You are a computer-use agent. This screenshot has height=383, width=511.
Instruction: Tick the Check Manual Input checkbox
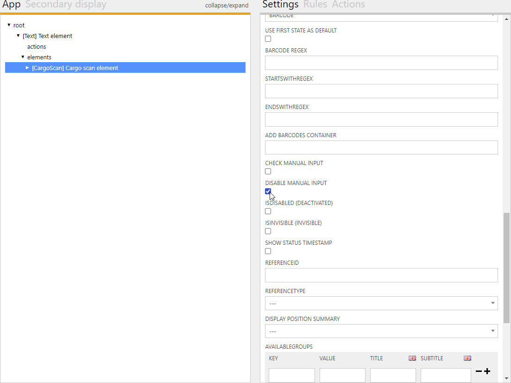coord(268,172)
